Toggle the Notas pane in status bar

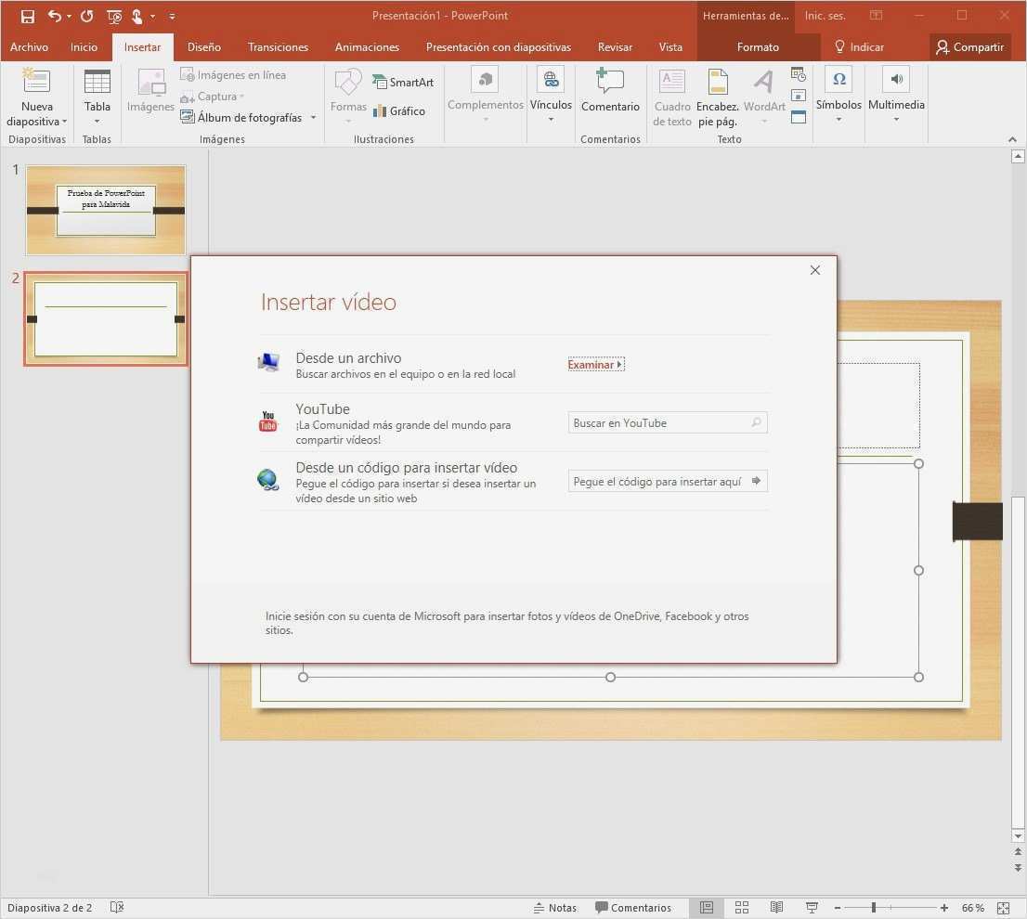554,908
